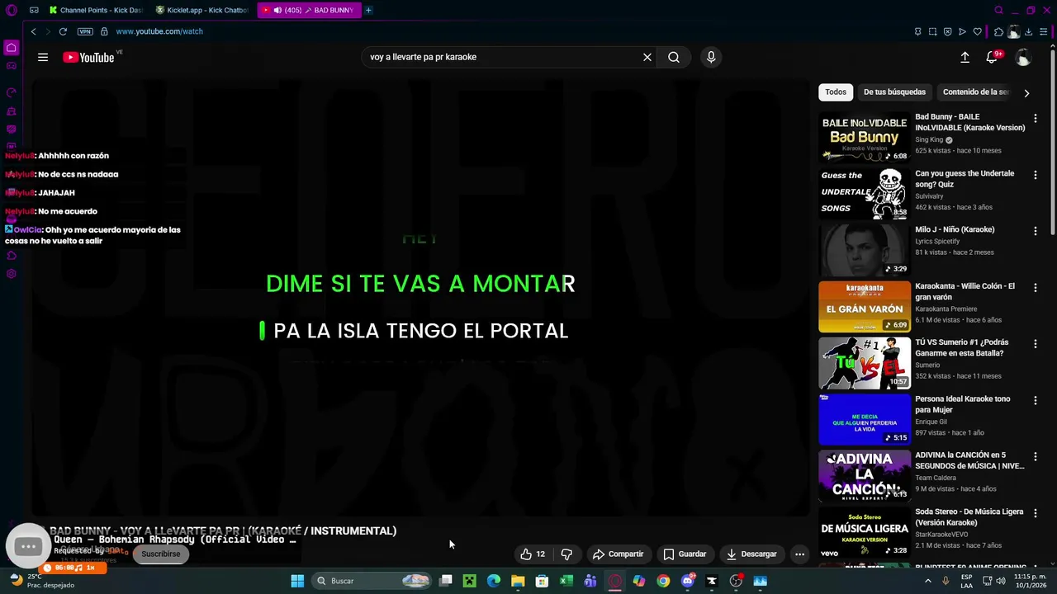Viewport: 1057px width, 594px height.
Task: Click the magnifier search button
Action: pyautogui.click(x=674, y=57)
